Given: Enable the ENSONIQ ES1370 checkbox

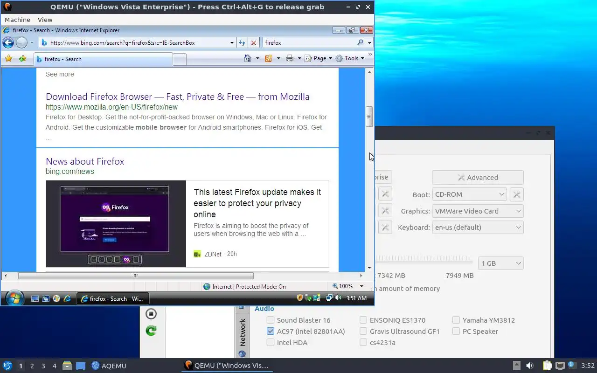Looking at the screenshot, I should tap(363, 320).
